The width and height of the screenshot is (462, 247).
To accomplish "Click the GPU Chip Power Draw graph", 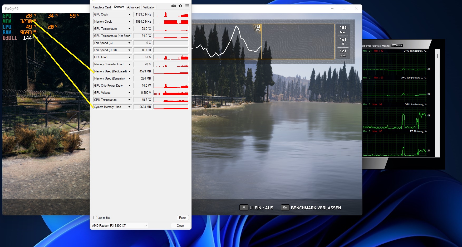I will [171, 86].
